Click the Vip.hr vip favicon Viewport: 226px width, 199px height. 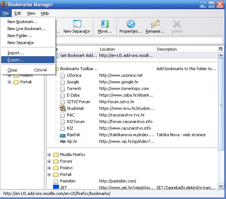[x=63, y=141]
